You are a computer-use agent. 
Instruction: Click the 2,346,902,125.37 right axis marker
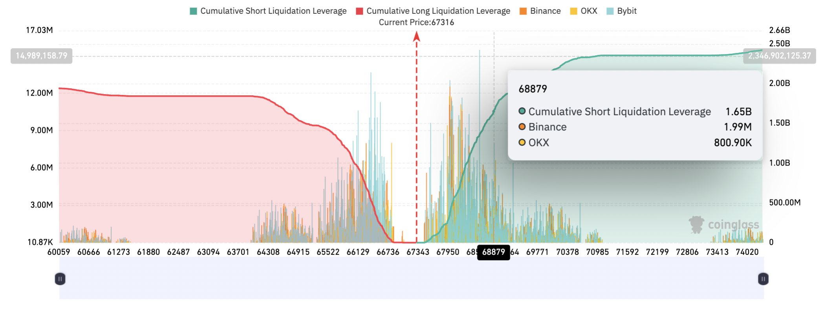[779, 56]
